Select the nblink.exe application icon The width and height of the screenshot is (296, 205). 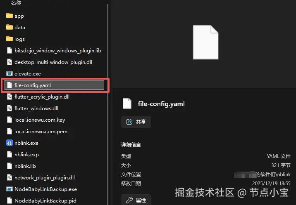click(10, 143)
